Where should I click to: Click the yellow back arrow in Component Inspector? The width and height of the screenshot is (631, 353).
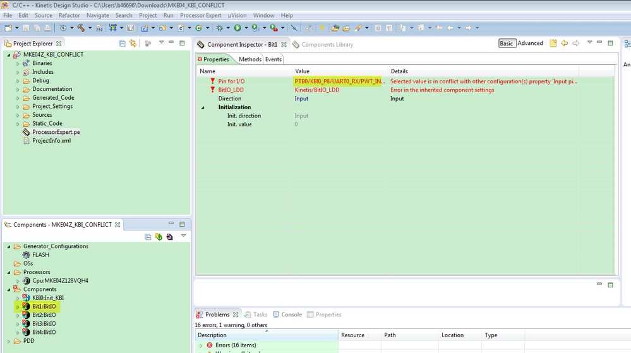564,43
